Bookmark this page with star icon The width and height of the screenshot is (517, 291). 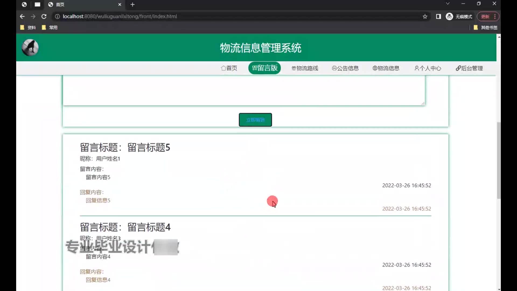[x=425, y=16]
